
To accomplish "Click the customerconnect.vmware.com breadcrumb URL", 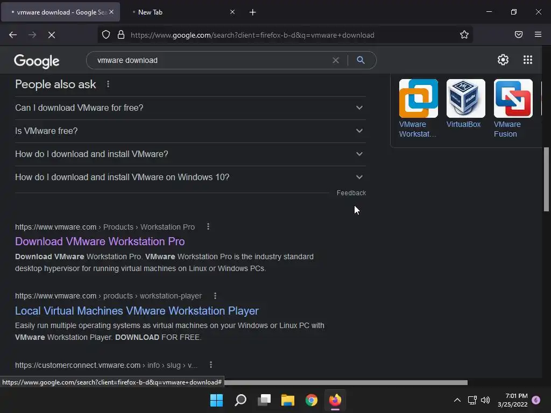I will tap(106, 365).
